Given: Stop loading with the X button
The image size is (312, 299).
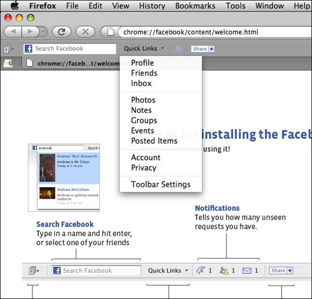Looking at the screenshot, I should [85, 32].
